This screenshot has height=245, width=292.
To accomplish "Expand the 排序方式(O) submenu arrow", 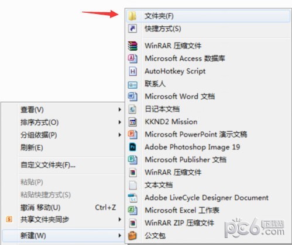I will click(x=120, y=123).
